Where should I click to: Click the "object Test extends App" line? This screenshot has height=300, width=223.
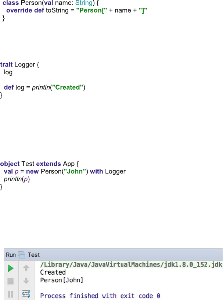click(x=39, y=164)
